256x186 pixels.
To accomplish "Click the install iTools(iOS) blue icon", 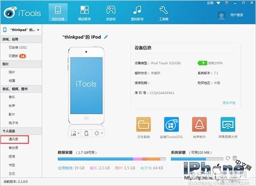I will point(172,125).
